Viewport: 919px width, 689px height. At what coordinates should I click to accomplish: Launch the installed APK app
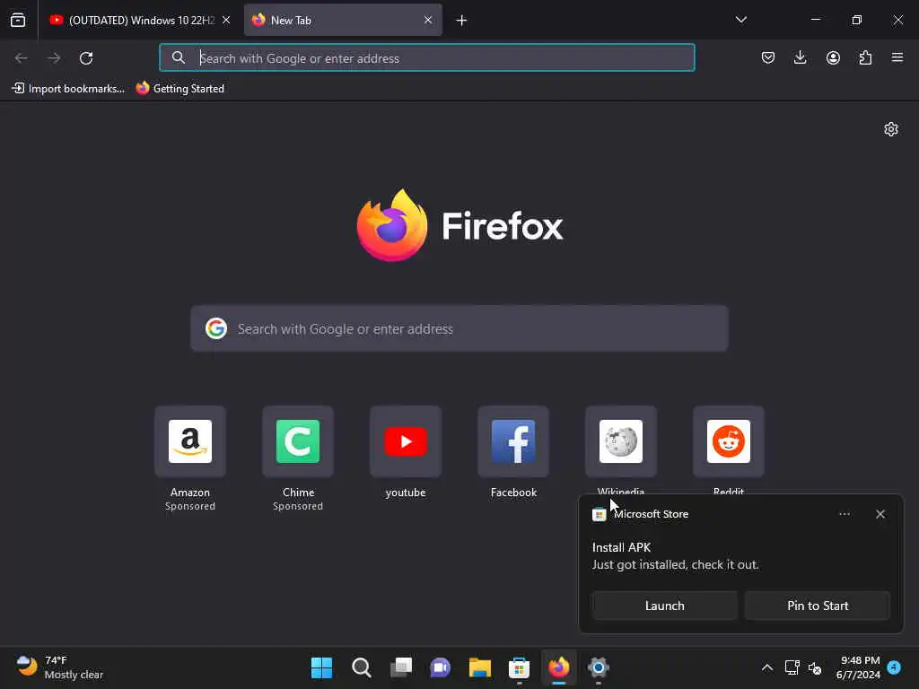pyautogui.click(x=665, y=606)
